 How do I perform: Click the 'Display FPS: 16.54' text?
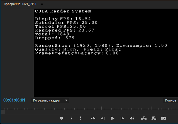[x=63, y=19]
